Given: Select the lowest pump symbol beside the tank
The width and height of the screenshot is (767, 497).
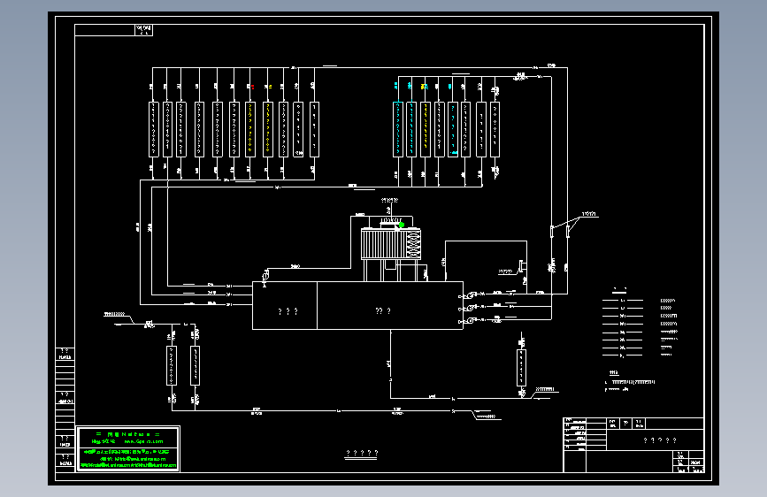Looking at the screenshot, I should tap(471, 320).
